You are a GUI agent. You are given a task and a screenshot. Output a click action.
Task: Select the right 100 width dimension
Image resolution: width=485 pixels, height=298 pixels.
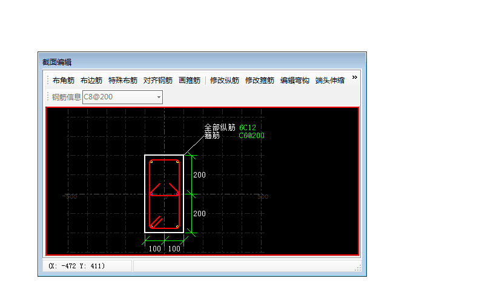174,248
